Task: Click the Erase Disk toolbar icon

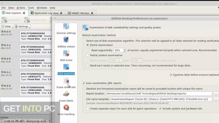Action: point(4,20)
